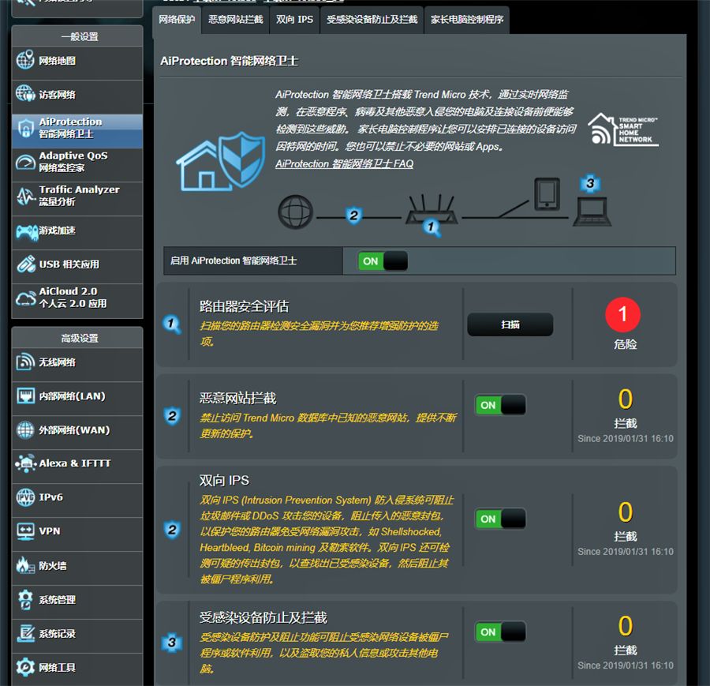The height and width of the screenshot is (686, 710).
Task: Open 系统记录 log icon
Action: click(25, 633)
